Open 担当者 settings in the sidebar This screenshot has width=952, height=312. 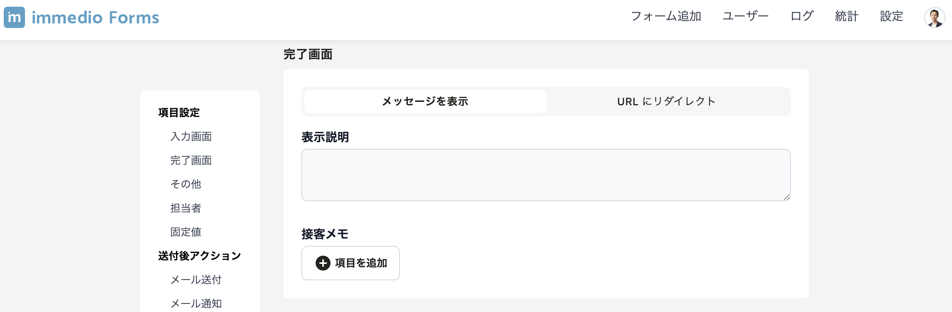186,208
